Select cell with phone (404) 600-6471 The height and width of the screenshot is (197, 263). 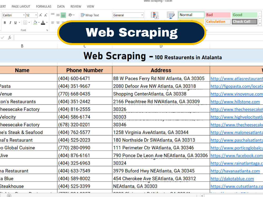(85, 78)
